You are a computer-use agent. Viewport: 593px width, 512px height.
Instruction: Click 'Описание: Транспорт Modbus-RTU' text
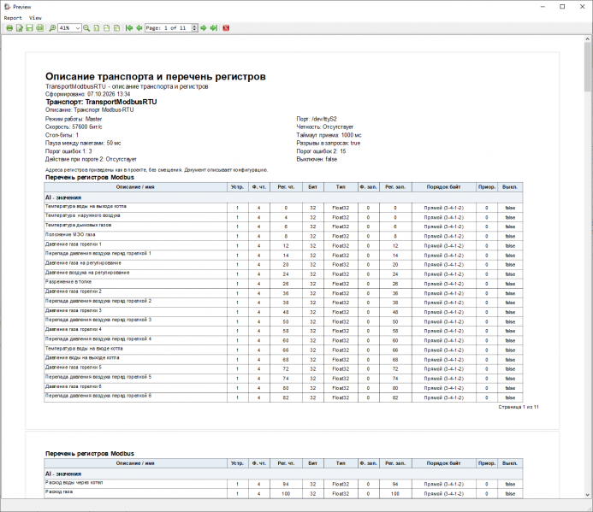(x=89, y=110)
